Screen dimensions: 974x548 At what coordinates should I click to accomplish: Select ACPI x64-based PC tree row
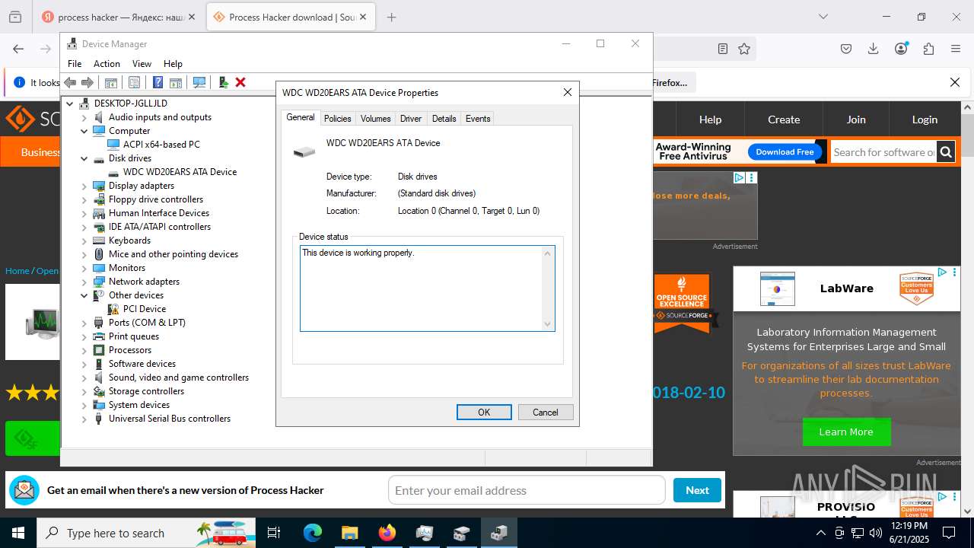[161, 145]
